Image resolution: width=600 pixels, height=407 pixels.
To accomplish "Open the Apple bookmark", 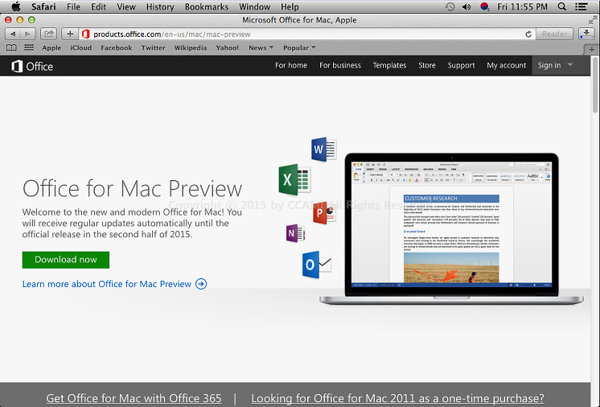I will (x=51, y=47).
